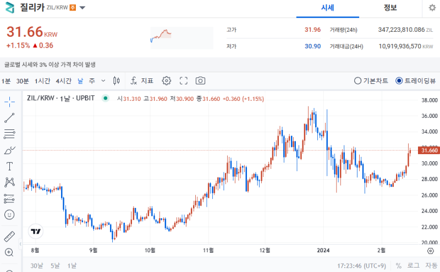The image size is (440, 272).
Task: Set interval to 30분
Action: pos(23,81)
